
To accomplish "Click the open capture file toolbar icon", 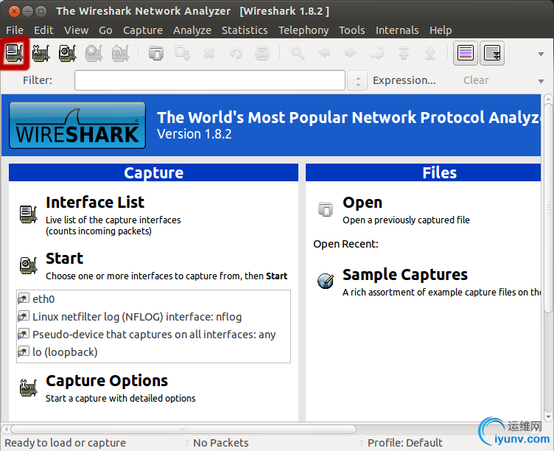I will pyautogui.click(x=156, y=53).
